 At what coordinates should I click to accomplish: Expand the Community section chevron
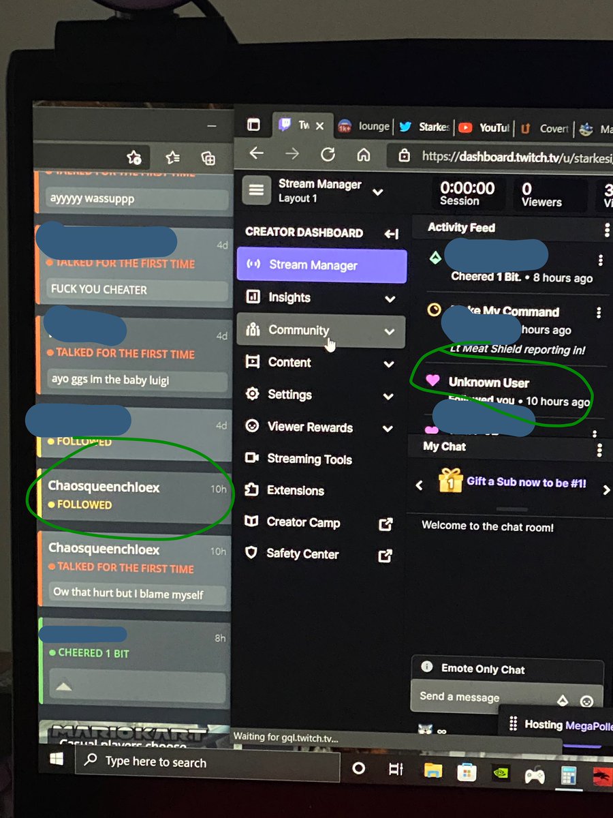tap(389, 332)
